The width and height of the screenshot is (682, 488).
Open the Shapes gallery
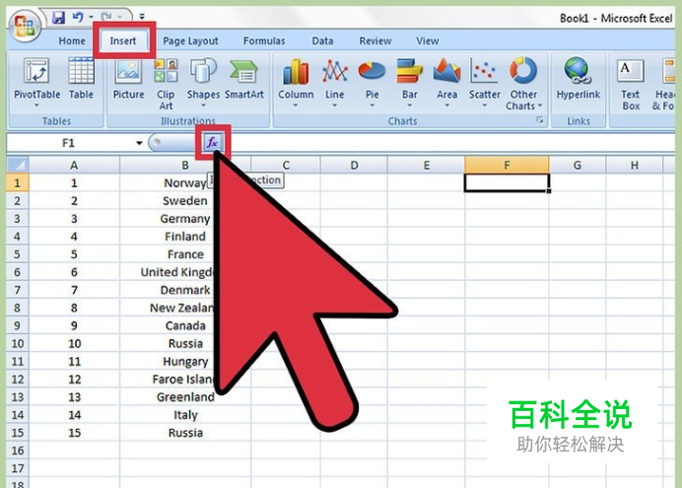[203, 83]
